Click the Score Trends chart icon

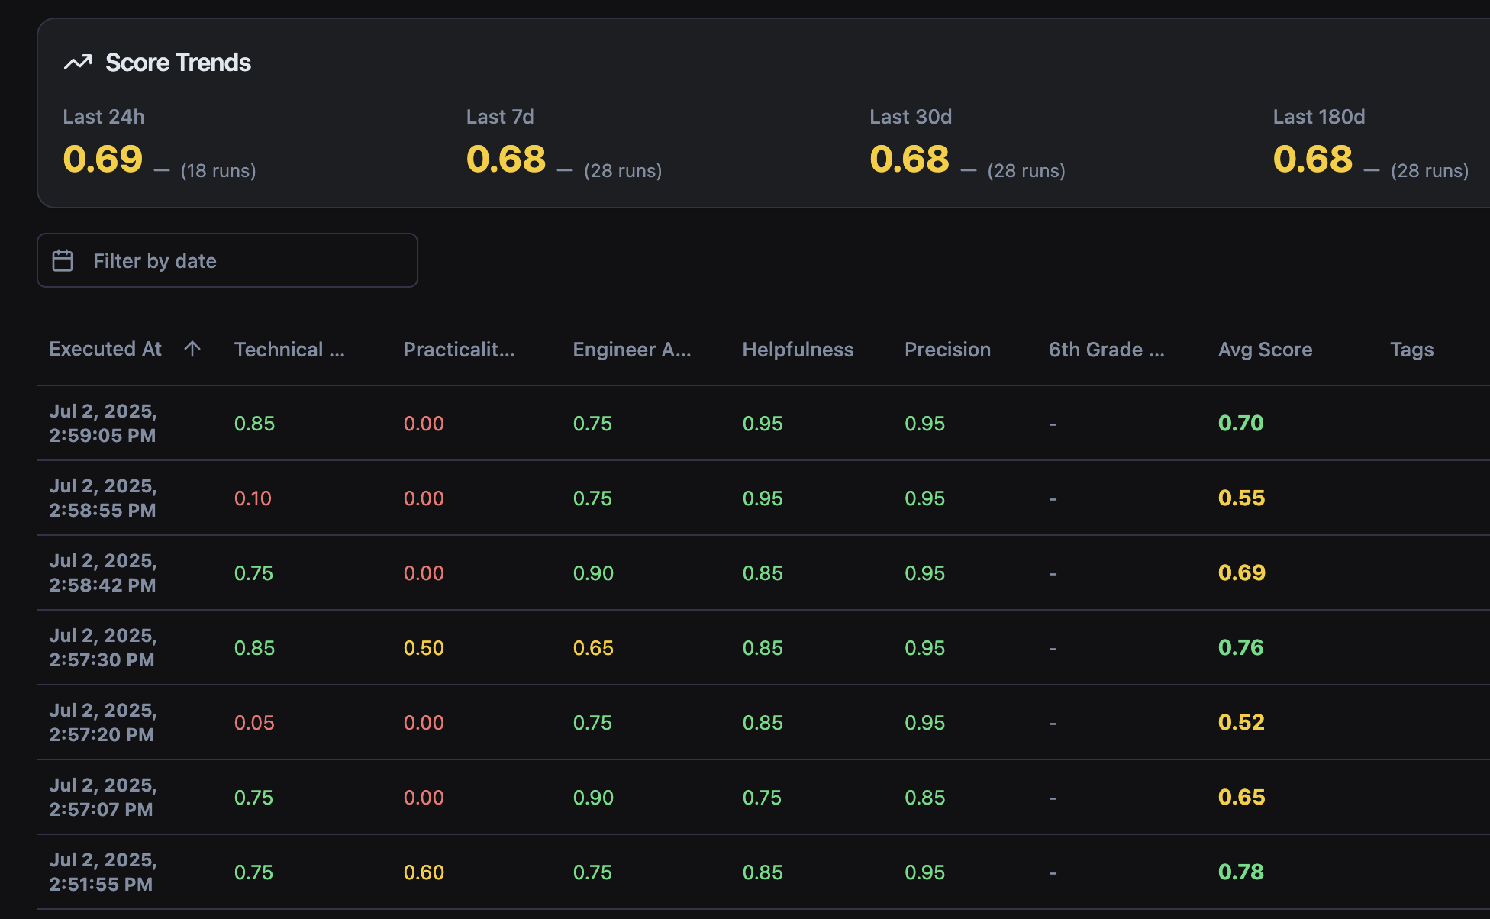(78, 63)
